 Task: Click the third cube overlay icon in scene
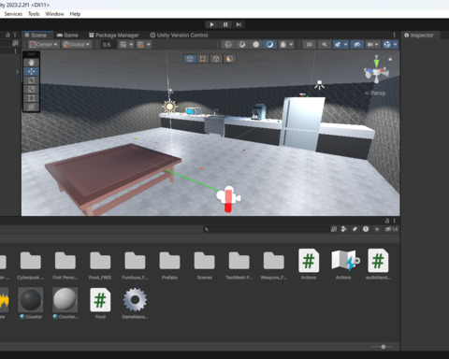tap(216, 59)
